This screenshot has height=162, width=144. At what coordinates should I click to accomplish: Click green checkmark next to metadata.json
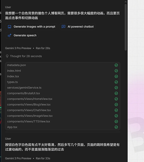point(116,65)
